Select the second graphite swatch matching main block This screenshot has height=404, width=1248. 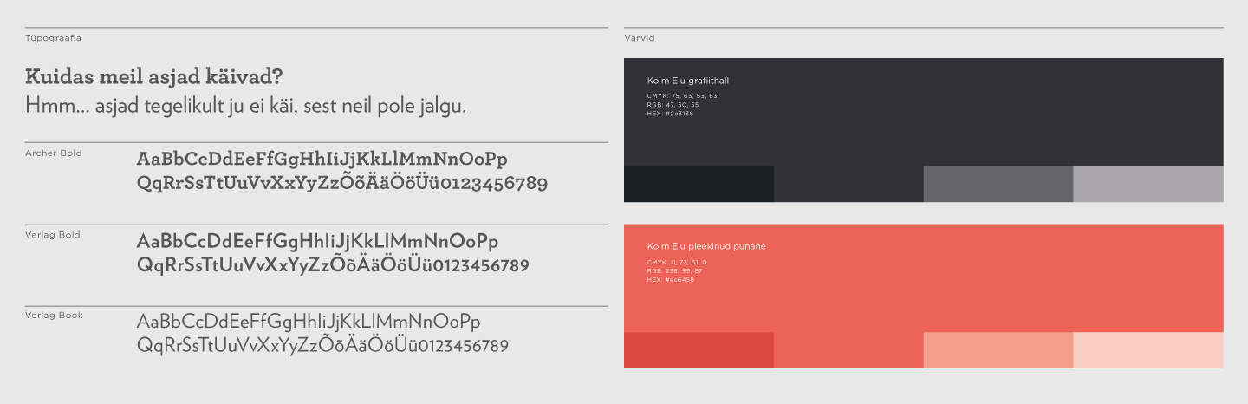(x=848, y=184)
